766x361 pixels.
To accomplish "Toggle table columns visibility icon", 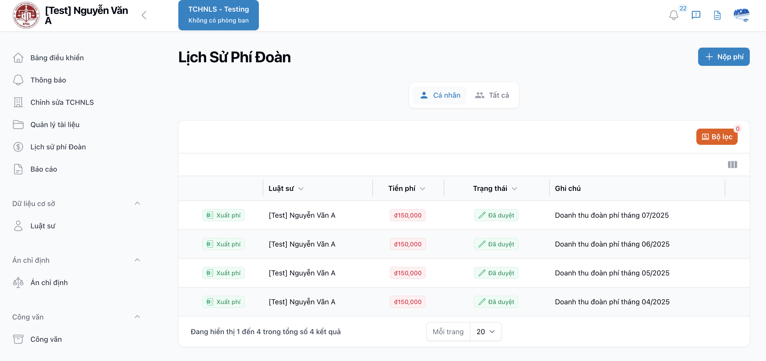I will click(x=732, y=164).
